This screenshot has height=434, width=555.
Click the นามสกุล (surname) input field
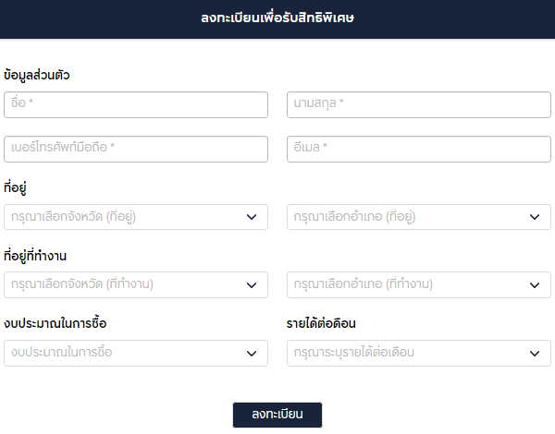pos(418,104)
